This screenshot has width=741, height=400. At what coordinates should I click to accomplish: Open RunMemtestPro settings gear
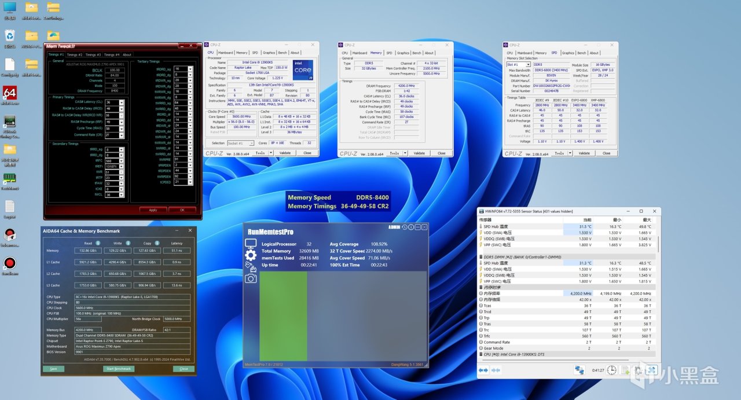tap(251, 255)
